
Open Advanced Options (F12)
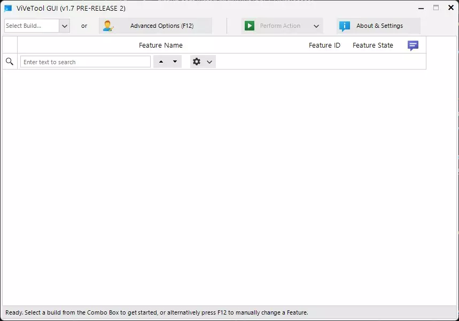(x=155, y=26)
